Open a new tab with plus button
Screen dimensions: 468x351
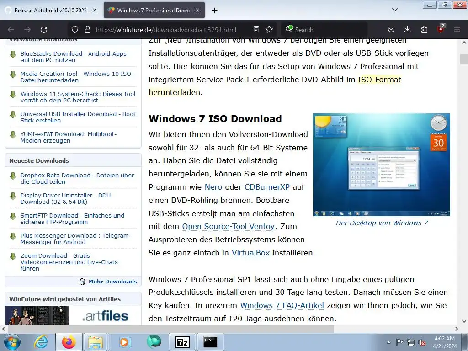pyautogui.click(x=215, y=11)
